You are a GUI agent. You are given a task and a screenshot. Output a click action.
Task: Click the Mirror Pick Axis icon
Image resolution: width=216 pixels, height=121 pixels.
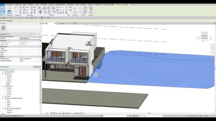point(49,8)
